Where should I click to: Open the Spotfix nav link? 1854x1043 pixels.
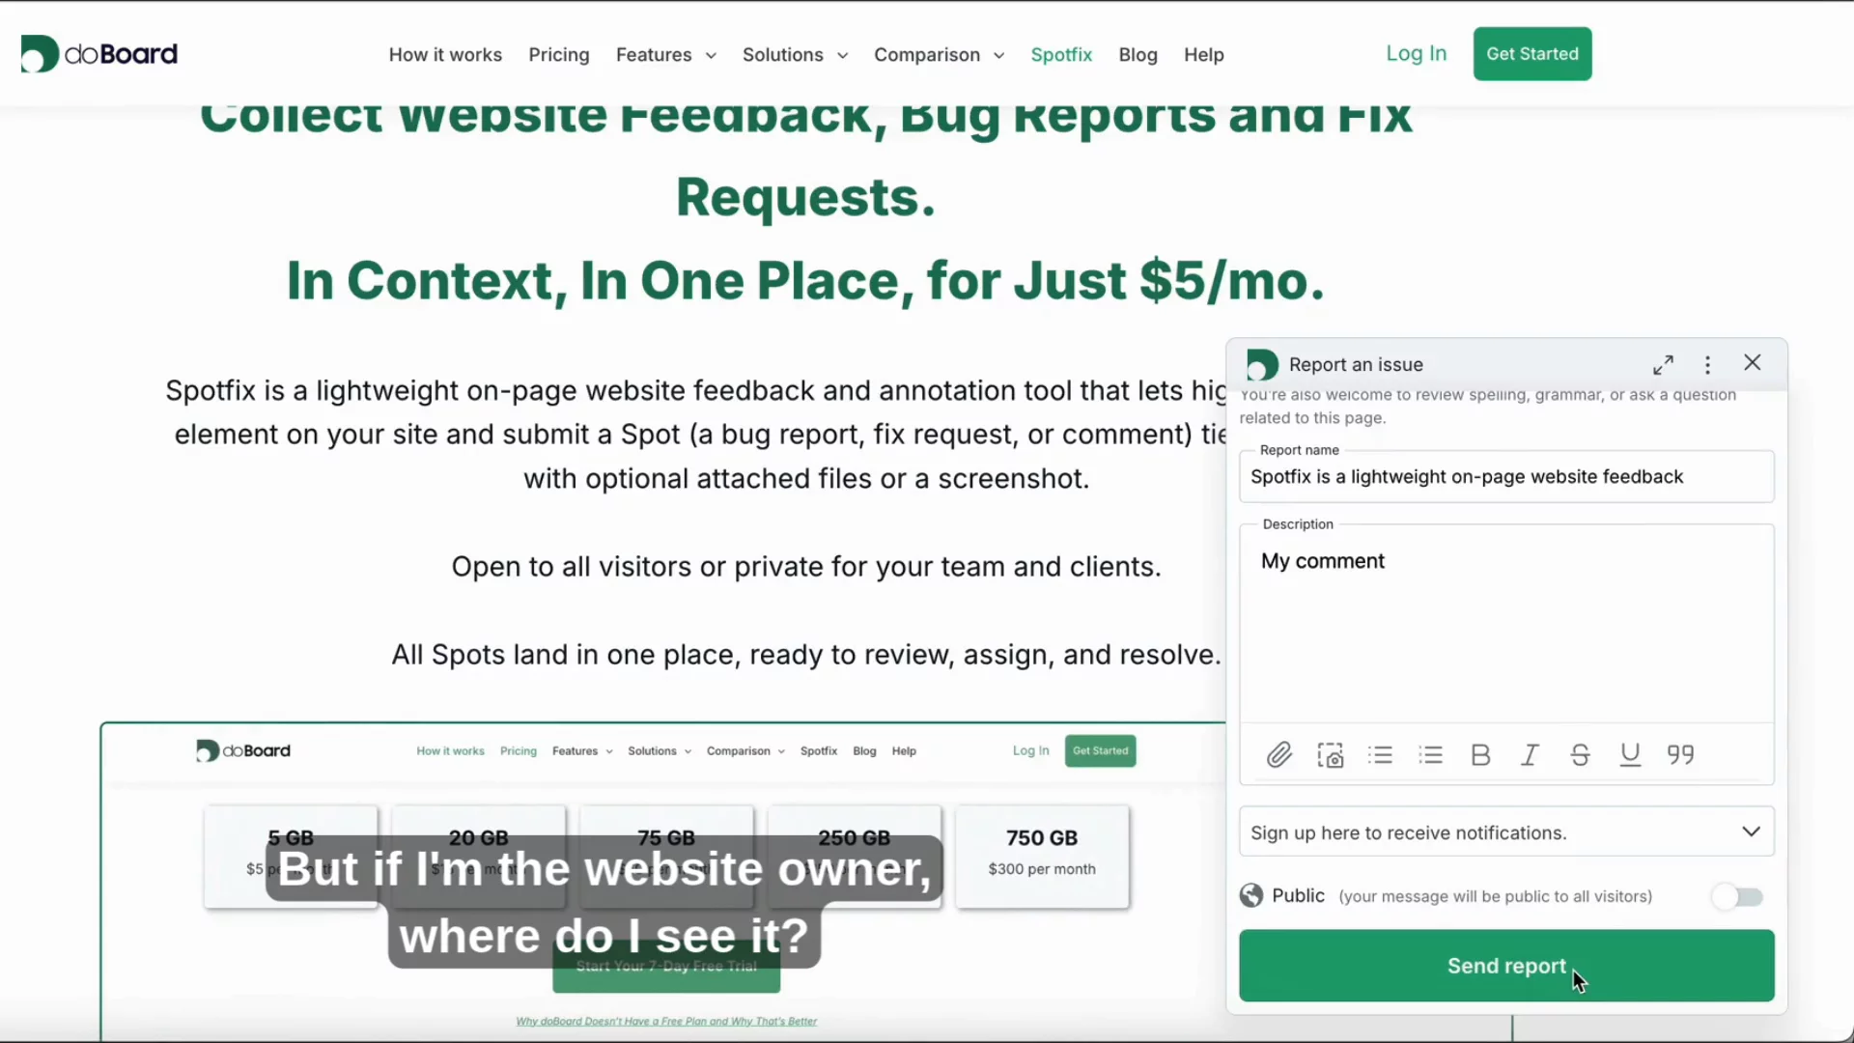pyautogui.click(x=1061, y=55)
